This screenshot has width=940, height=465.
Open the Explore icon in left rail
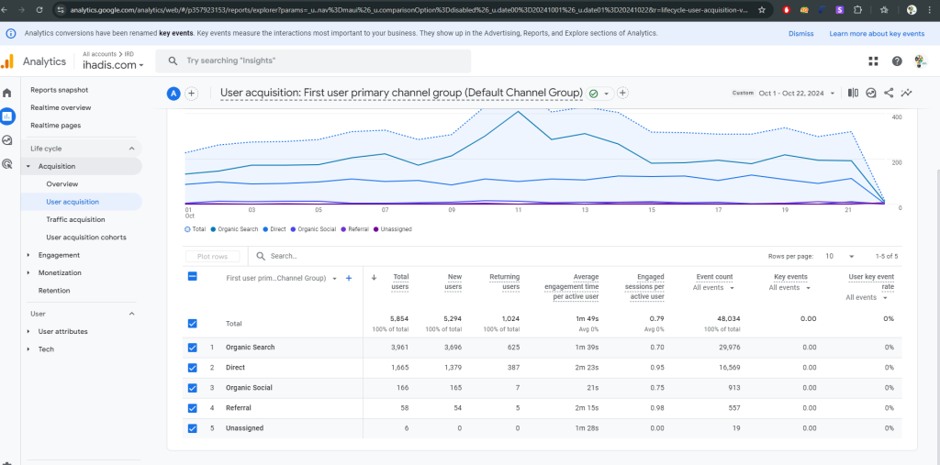pos(7,140)
